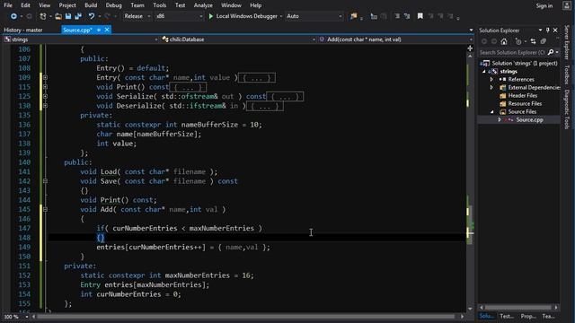Expand collapsed Deserialize function at line 130
The width and height of the screenshot is (575, 323).
tap(45, 106)
